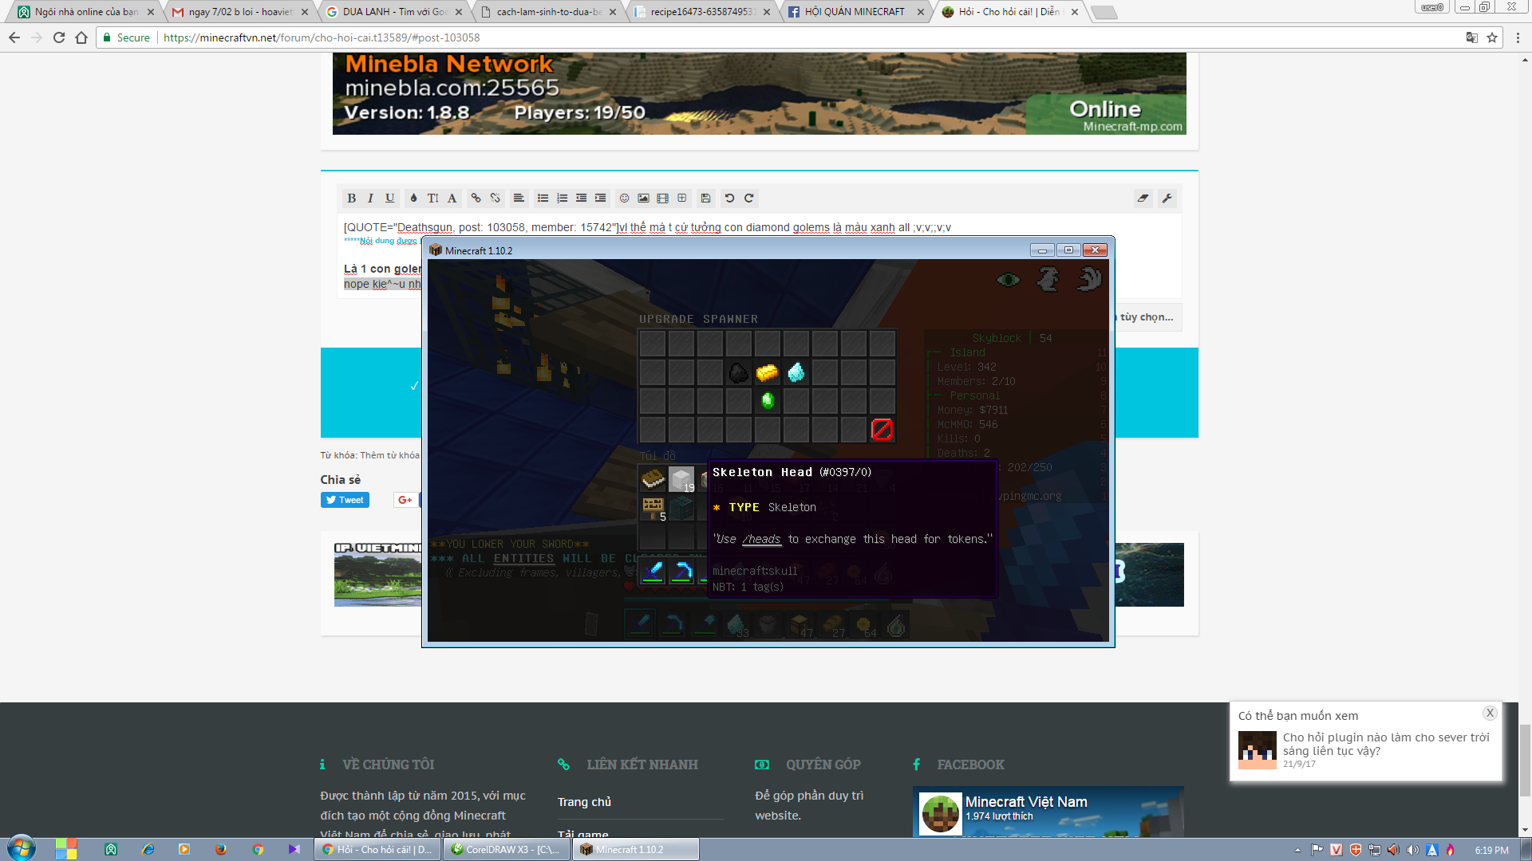Open the text alignment dropdown
The height and width of the screenshot is (861, 1532).
[519, 199]
